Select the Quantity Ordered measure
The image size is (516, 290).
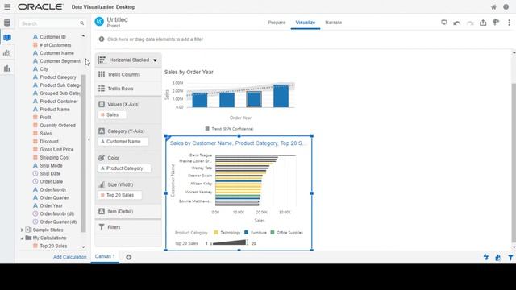[x=57, y=126]
